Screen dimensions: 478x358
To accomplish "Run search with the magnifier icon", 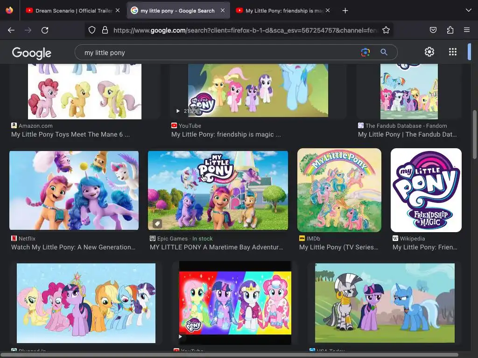I will [x=384, y=52].
